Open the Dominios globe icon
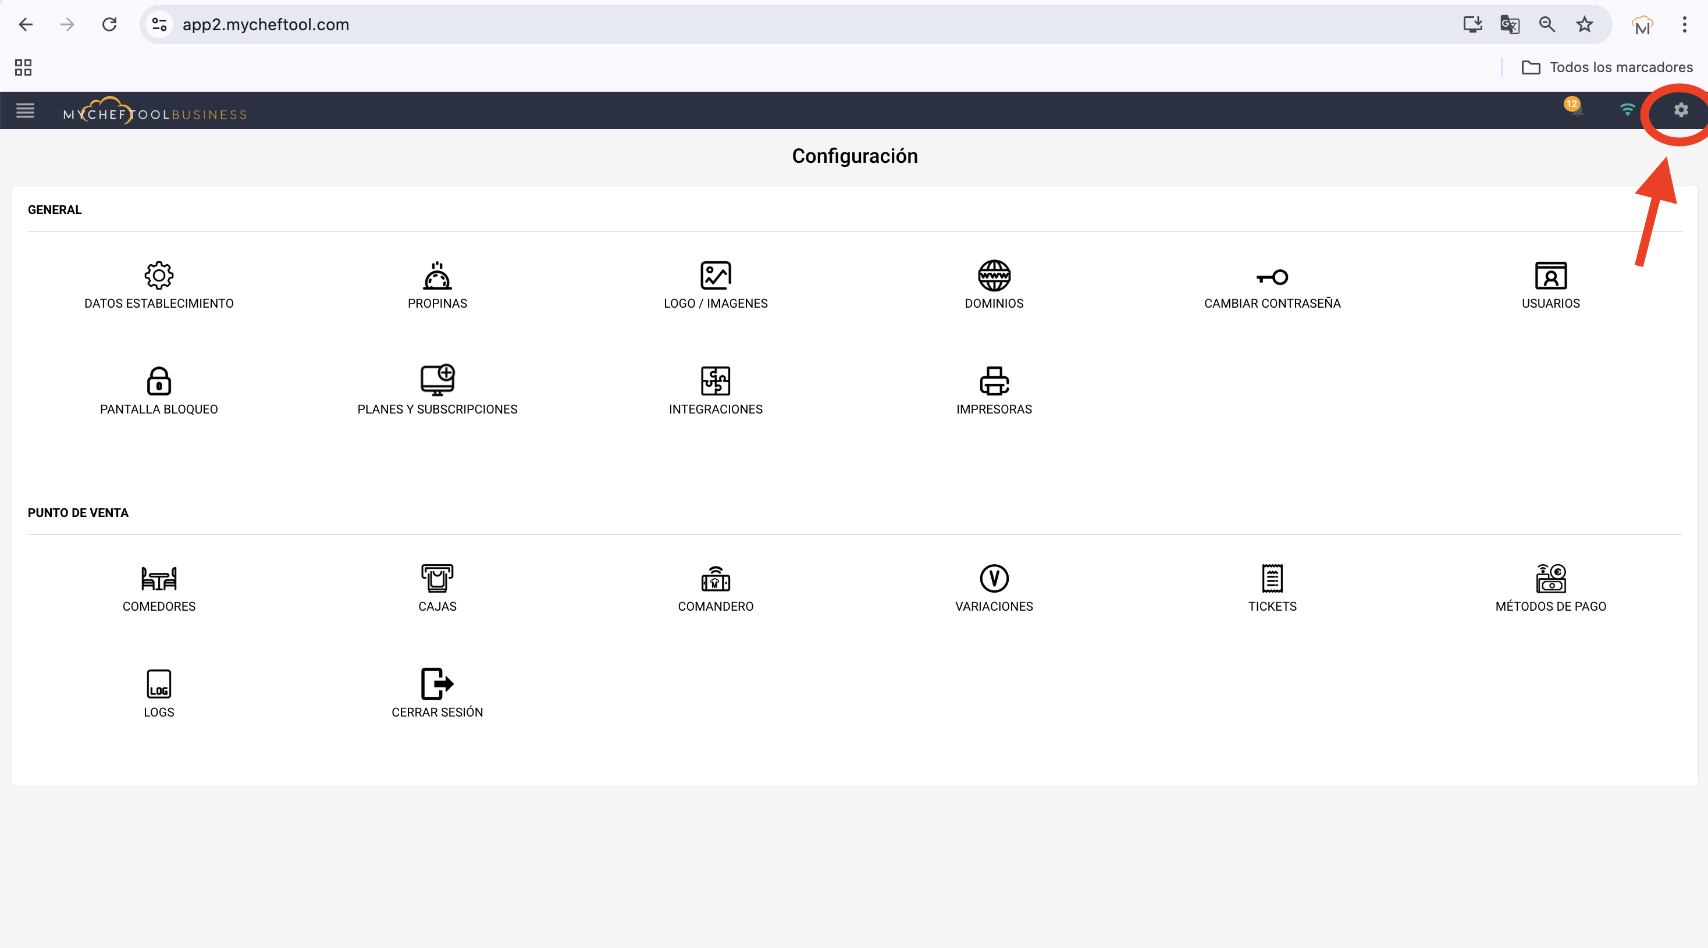This screenshot has width=1708, height=948. (x=994, y=276)
